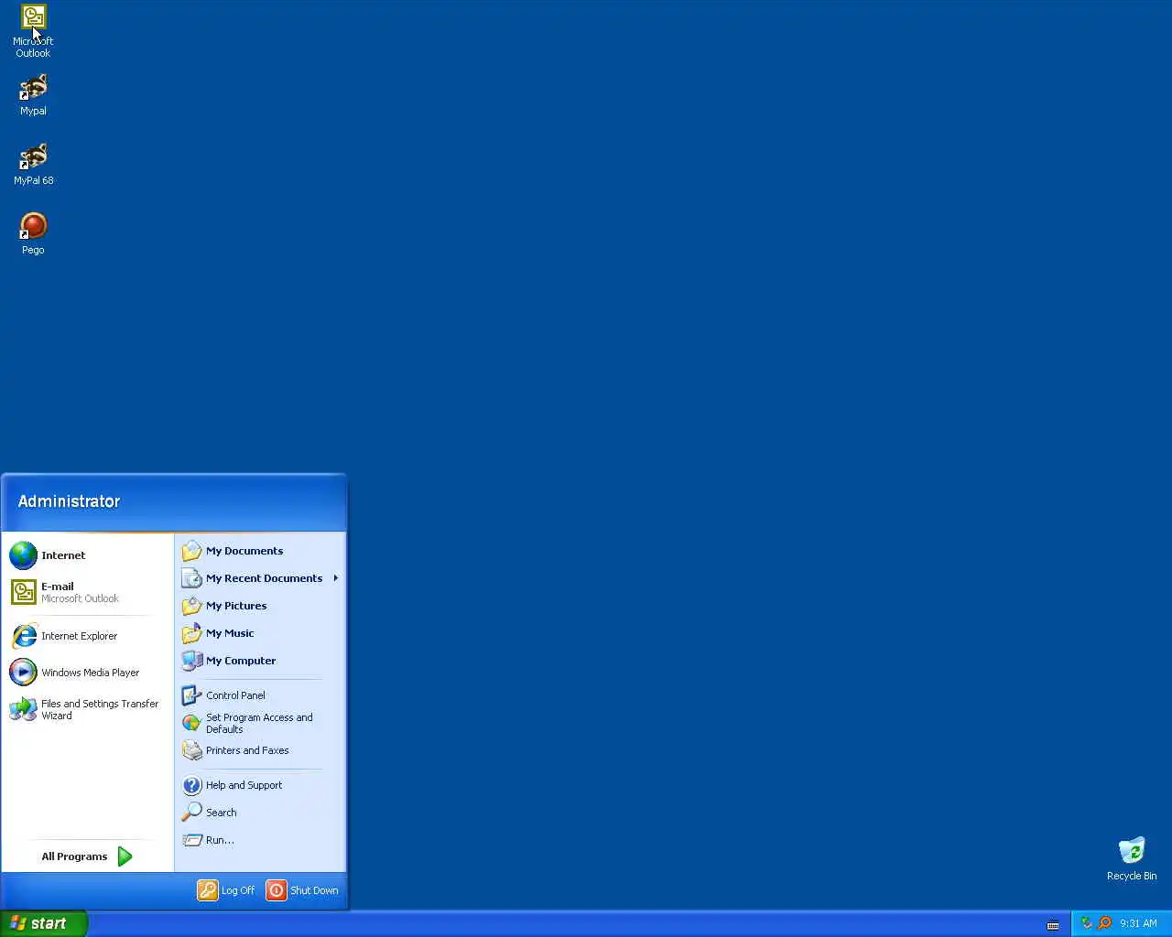Click the keyboard language bar icon
Viewport: 1172px width, 937px height.
coord(1053,924)
